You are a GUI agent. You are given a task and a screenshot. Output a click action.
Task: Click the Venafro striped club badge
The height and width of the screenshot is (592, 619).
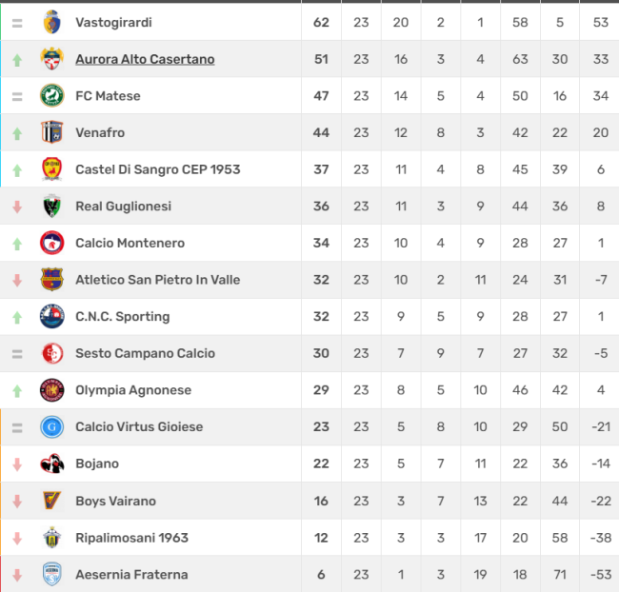click(x=52, y=132)
